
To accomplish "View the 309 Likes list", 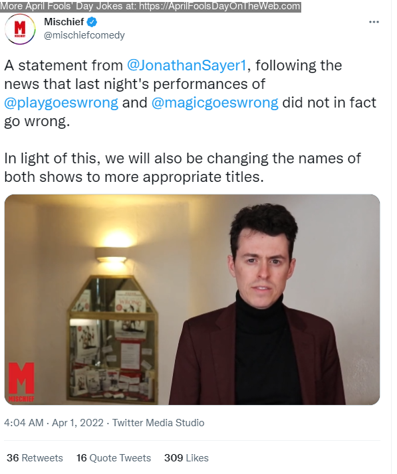I will (187, 457).
